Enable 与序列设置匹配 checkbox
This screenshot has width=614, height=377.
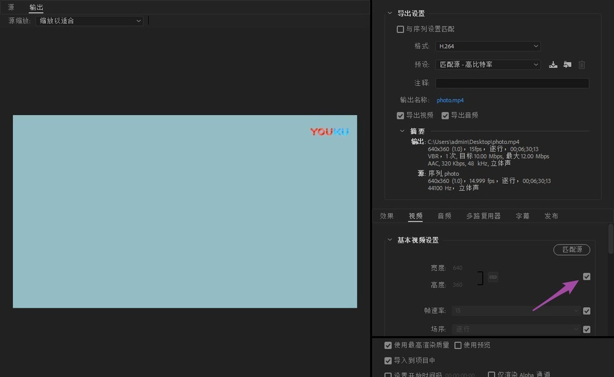click(x=400, y=29)
